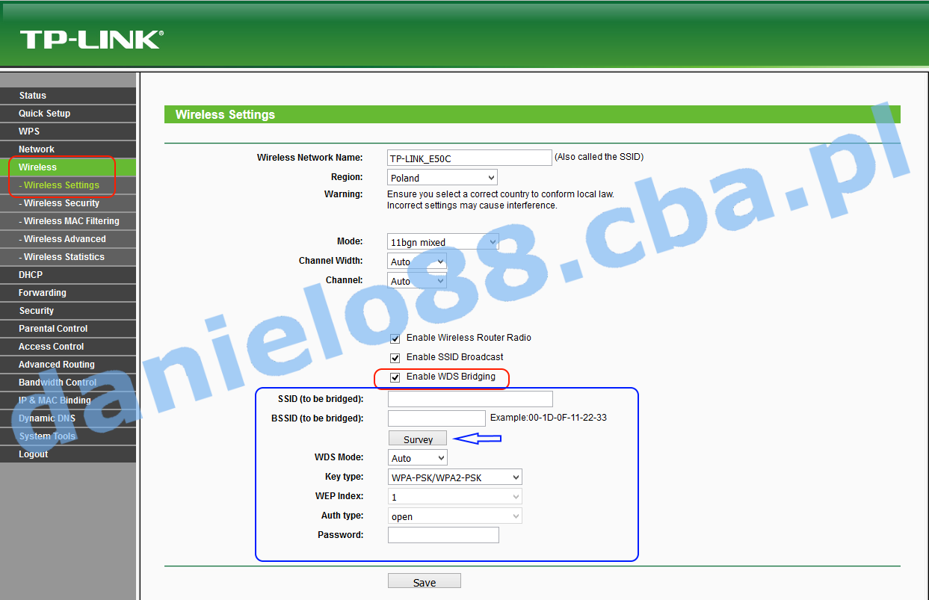This screenshot has height=600, width=929.
Task: Click the TP-LINK logo in header
Action: pos(91,40)
